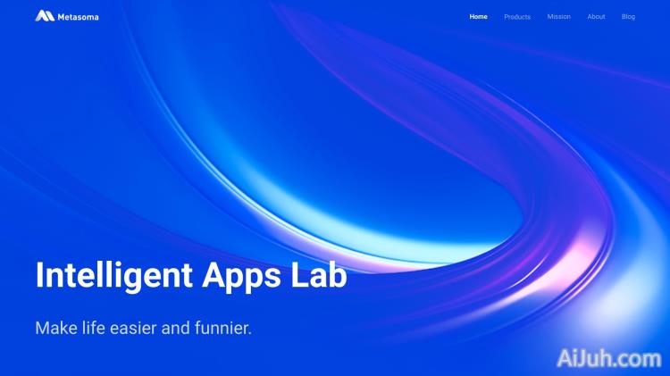Visit the Blog from the navbar
This screenshot has height=376, width=670.
[x=628, y=16]
